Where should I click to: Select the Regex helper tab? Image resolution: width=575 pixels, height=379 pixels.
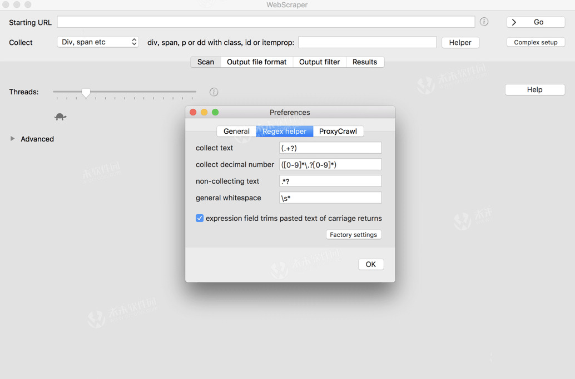(285, 131)
